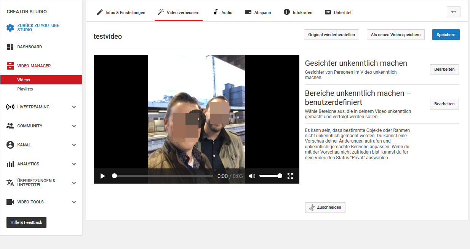Viewport: 470px width, 249px height.
Task: Click the back arrow button
Action: 454,12
